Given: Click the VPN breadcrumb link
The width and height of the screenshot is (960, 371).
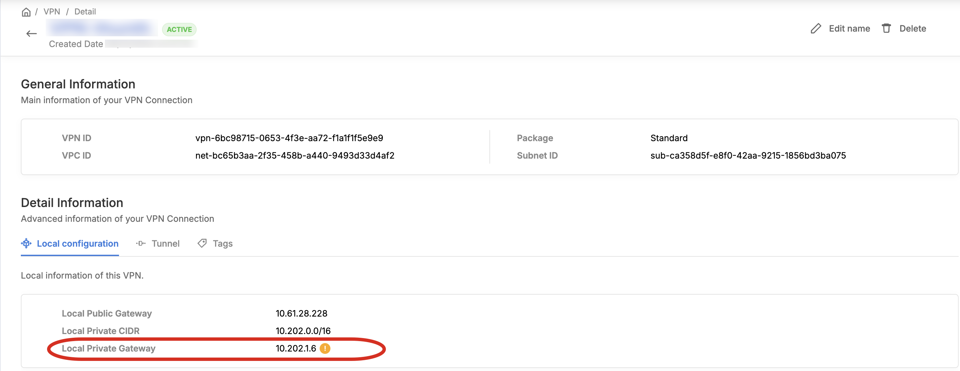Looking at the screenshot, I should [x=52, y=11].
